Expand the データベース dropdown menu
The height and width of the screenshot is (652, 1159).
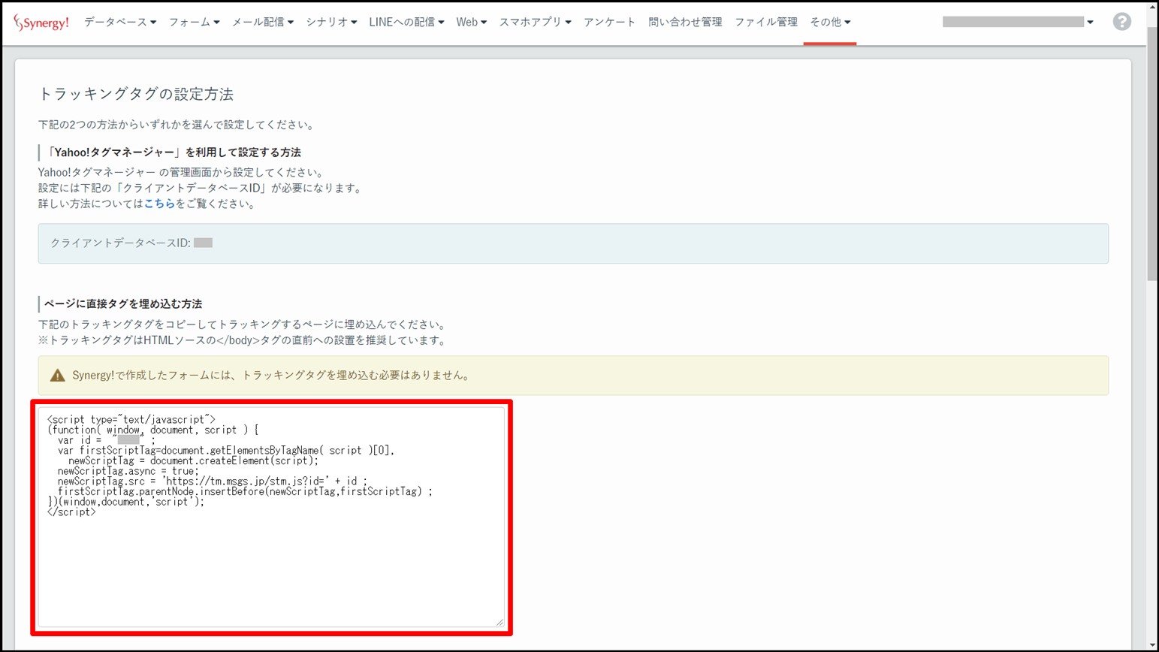pyautogui.click(x=120, y=23)
